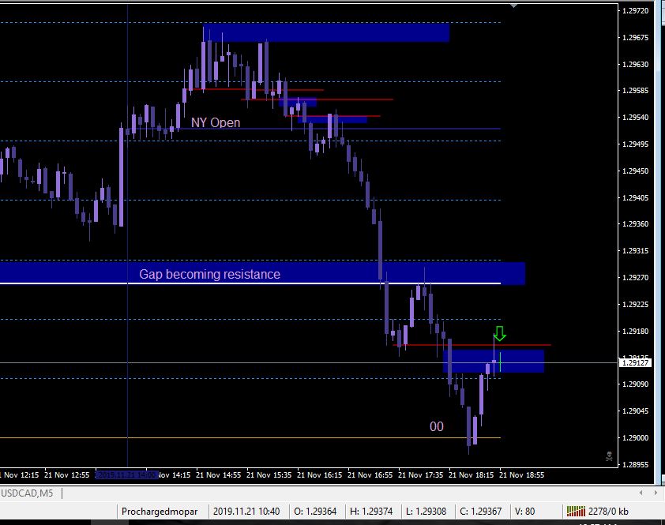This screenshot has width=665, height=525.
Task: Click the connection status bars icon
Action: coord(576,511)
